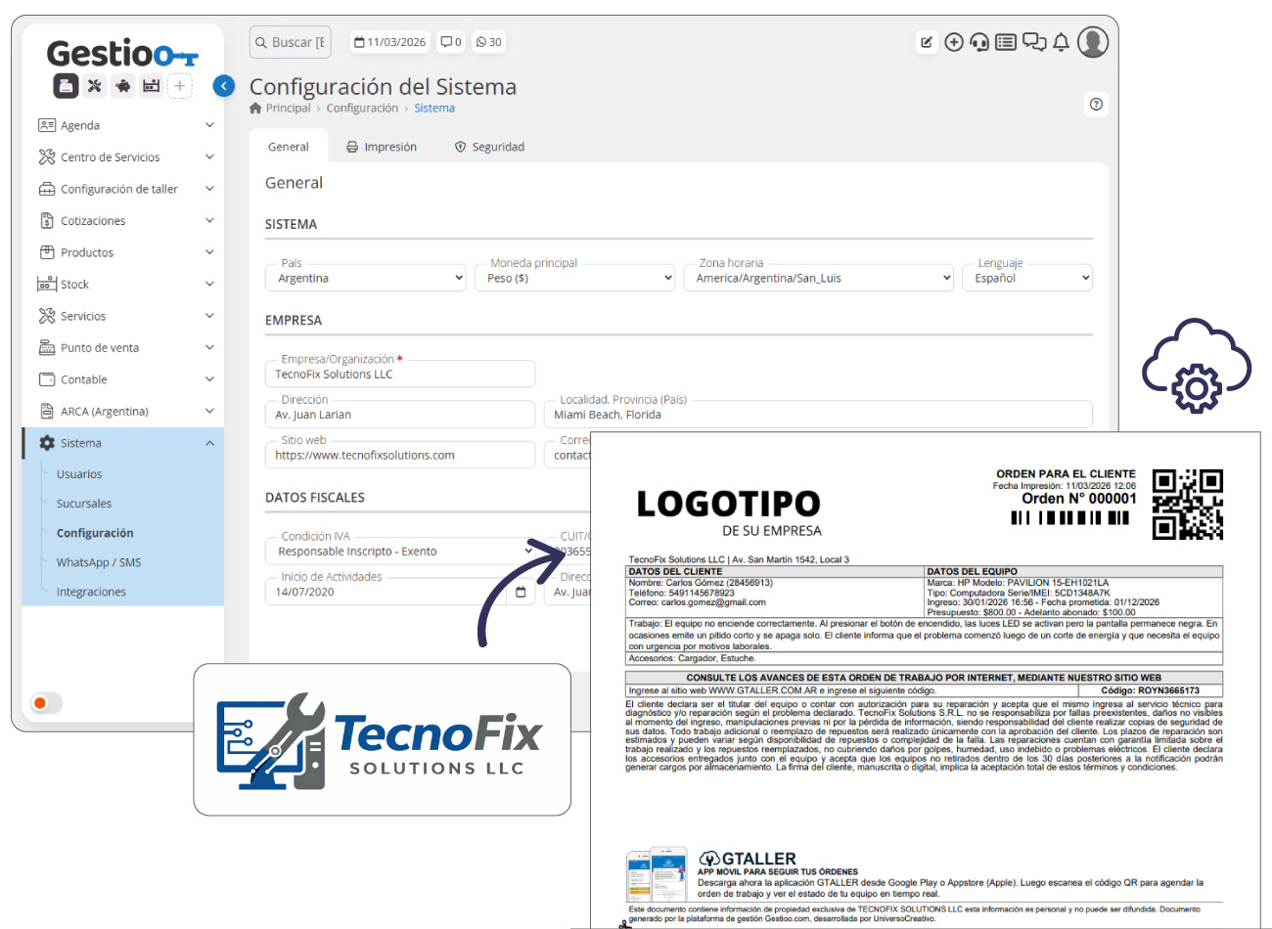Collapse the Sistema menu chevron
Viewport: 1272px width, 929px height.
pos(209,443)
